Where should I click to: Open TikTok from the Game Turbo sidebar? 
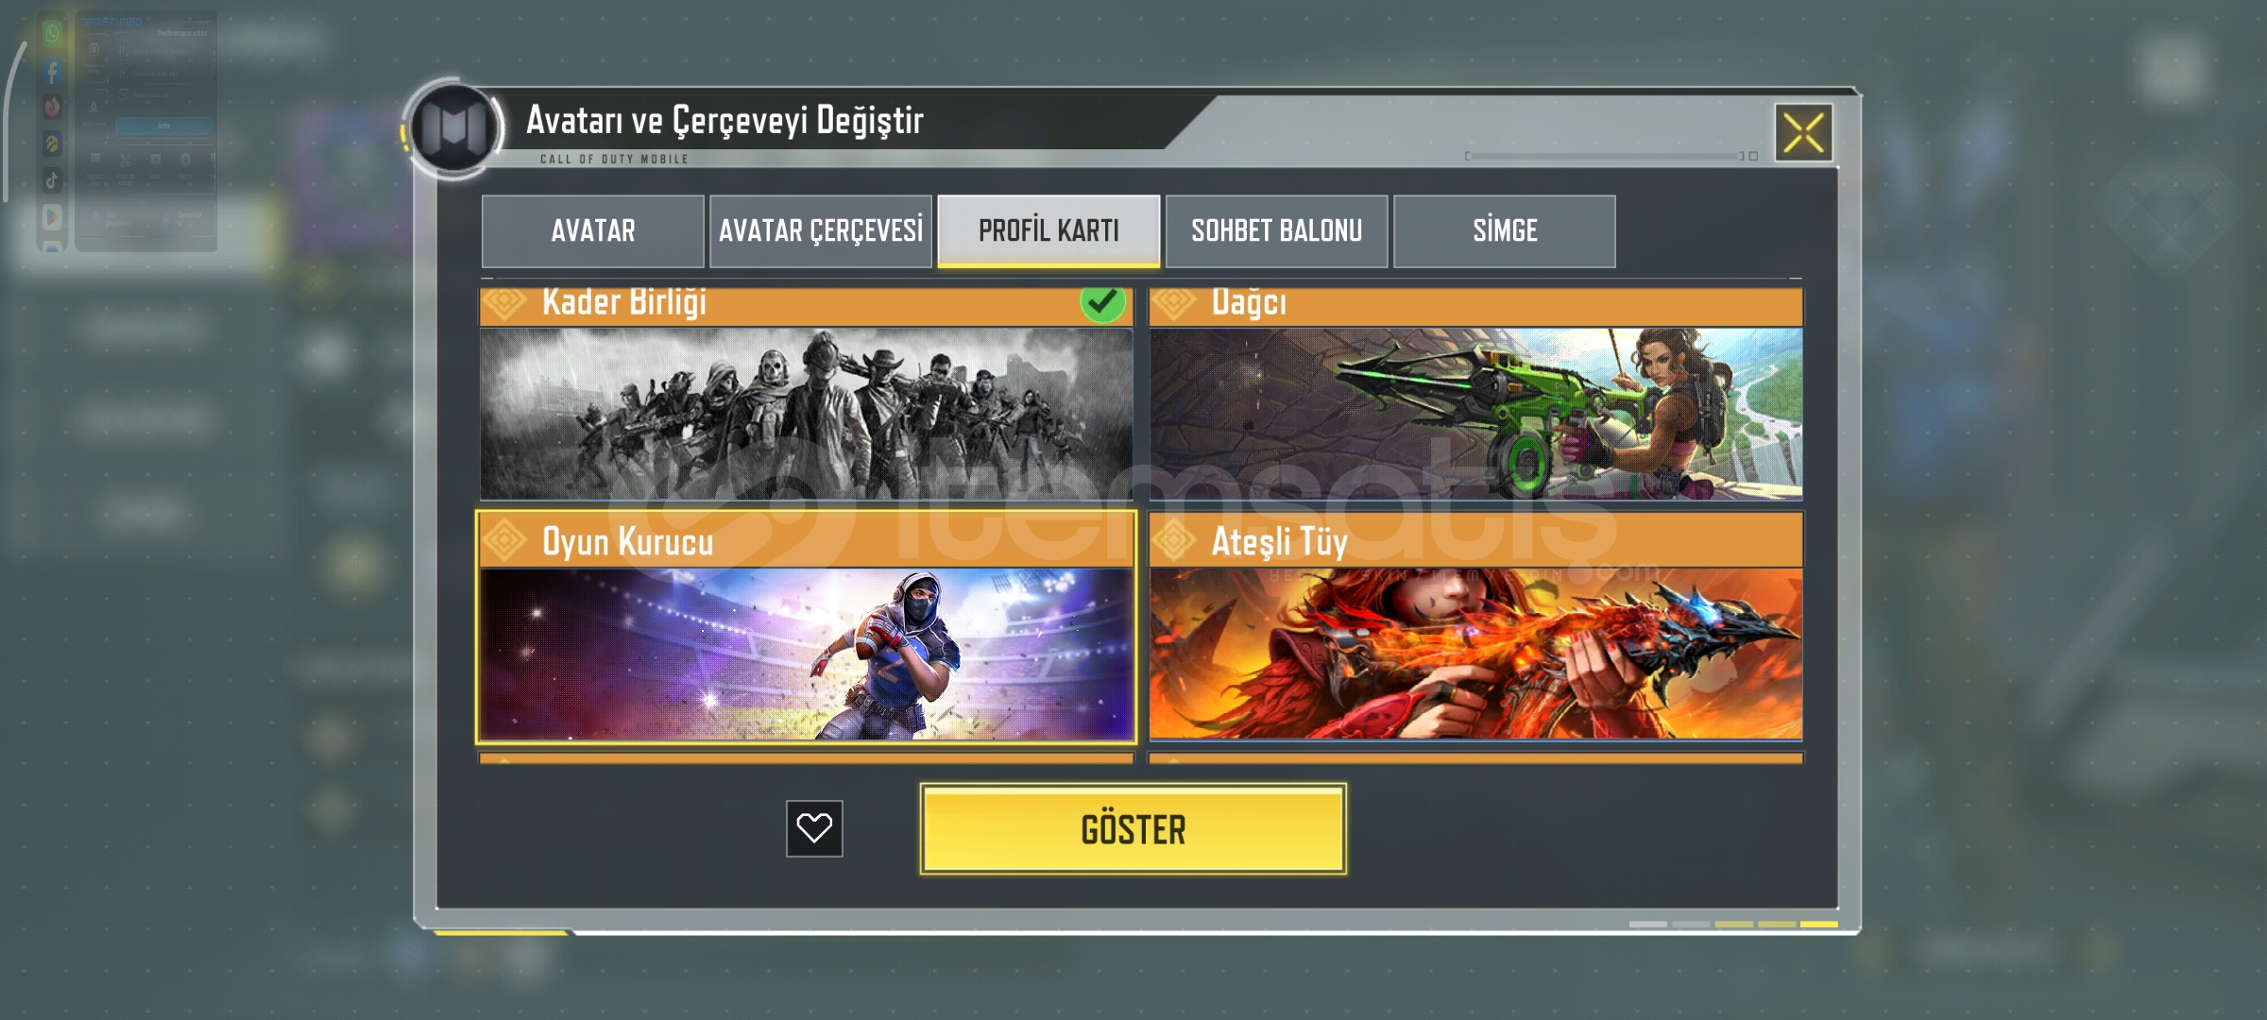click(x=52, y=179)
